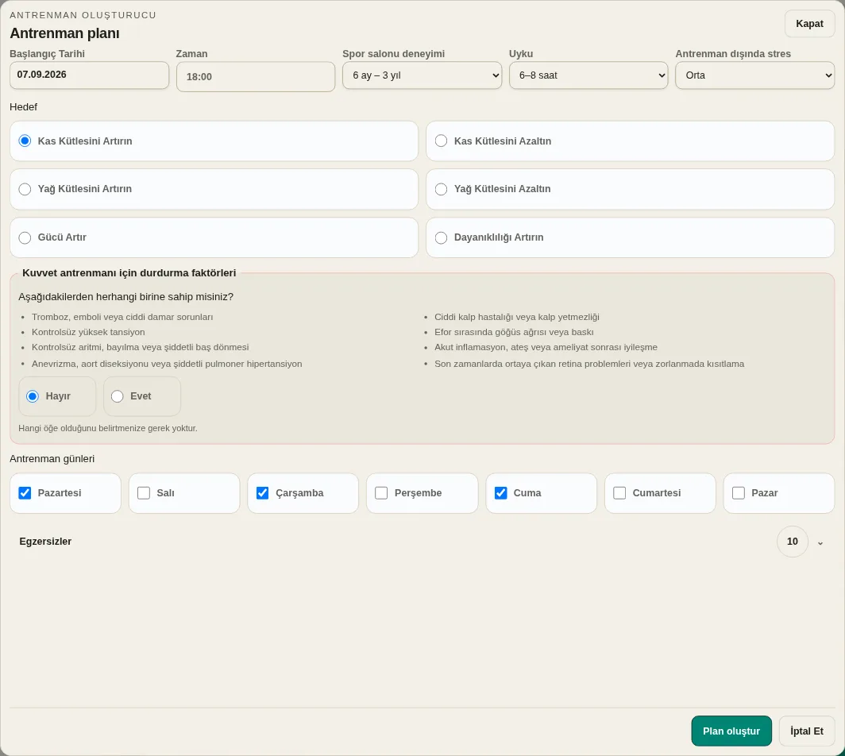The image size is (845, 756).
Task: Click 'Tromboz, emboli veya ciddi damar sorunları' item
Action: point(122,317)
